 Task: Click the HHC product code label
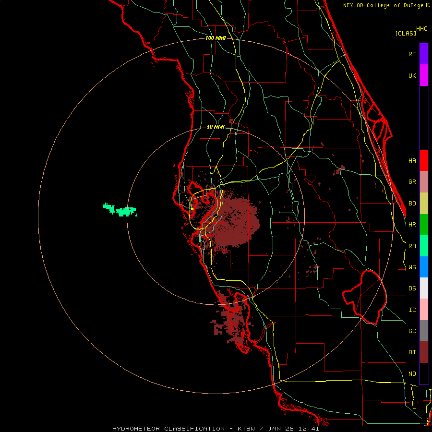[x=421, y=29]
